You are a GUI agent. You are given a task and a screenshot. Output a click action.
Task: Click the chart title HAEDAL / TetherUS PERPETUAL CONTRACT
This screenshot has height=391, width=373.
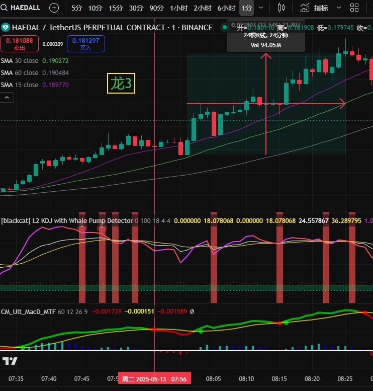pos(88,28)
